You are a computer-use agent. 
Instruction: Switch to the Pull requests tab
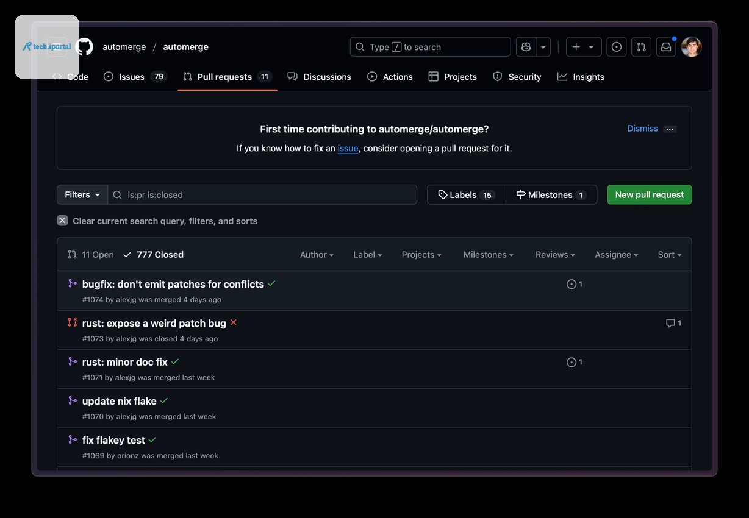pos(228,77)
